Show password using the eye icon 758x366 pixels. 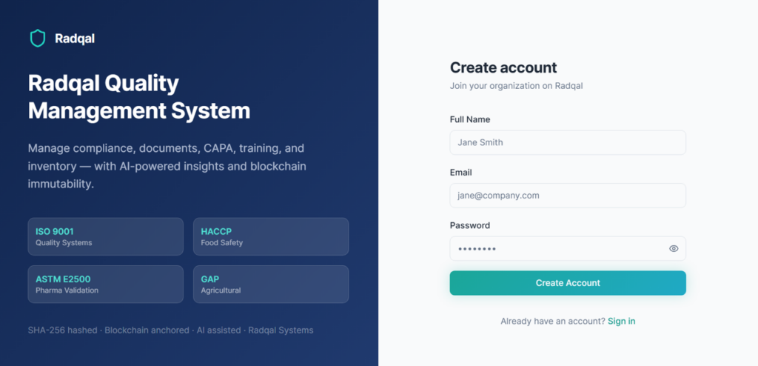click(674, 249)
